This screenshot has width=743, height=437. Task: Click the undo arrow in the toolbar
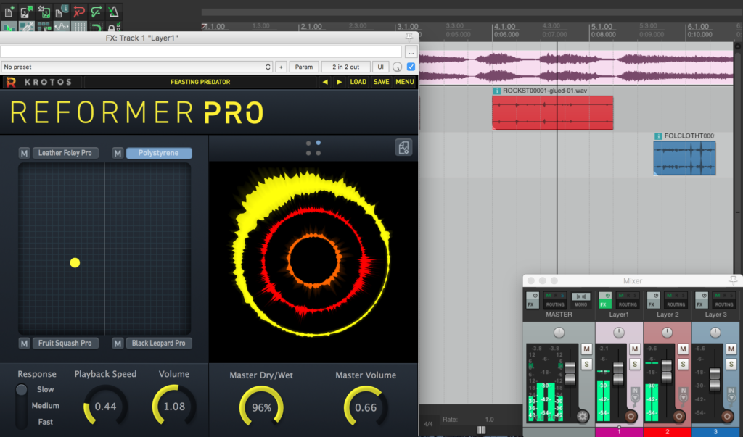click(80, 11)
